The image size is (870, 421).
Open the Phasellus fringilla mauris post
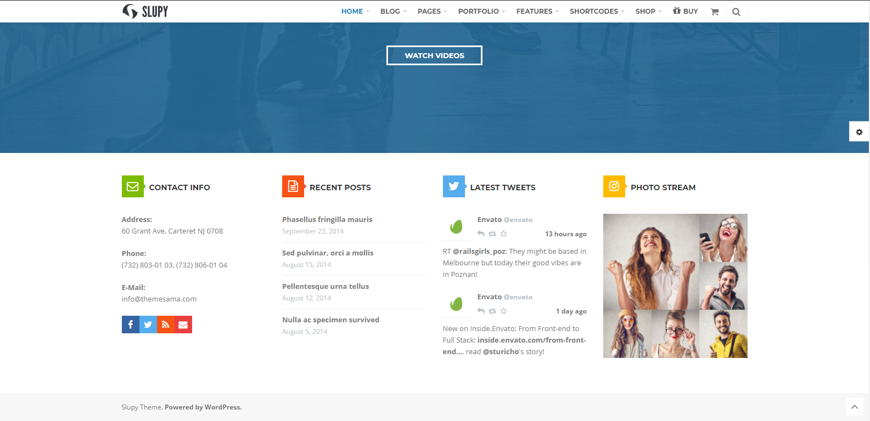(x=327, y=219)
